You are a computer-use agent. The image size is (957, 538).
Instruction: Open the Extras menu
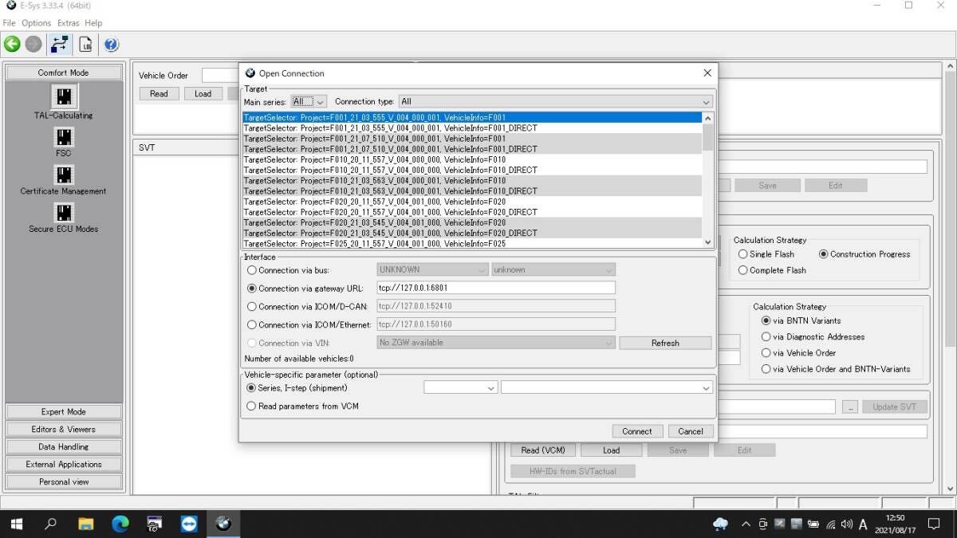tap(68, 23)
